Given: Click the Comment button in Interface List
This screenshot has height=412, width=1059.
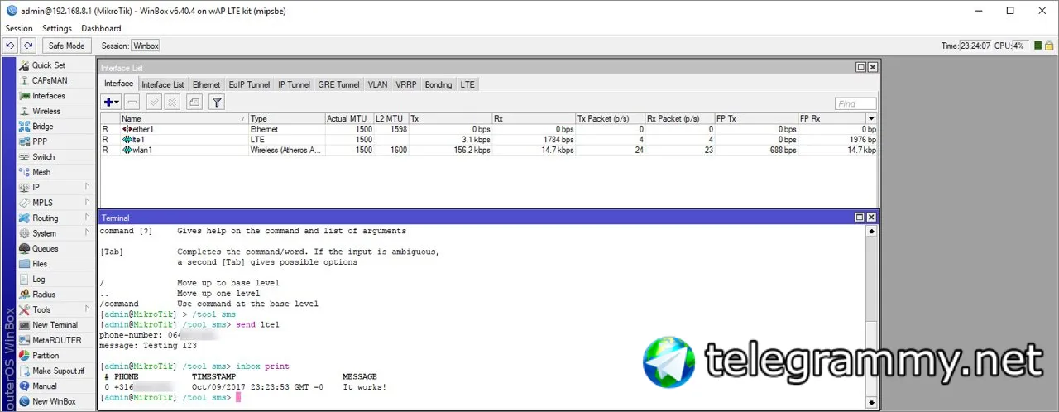Looking at the screenshot, I should point(194,103).
